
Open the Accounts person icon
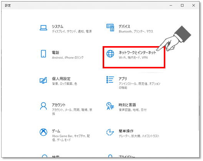[43, 106]
